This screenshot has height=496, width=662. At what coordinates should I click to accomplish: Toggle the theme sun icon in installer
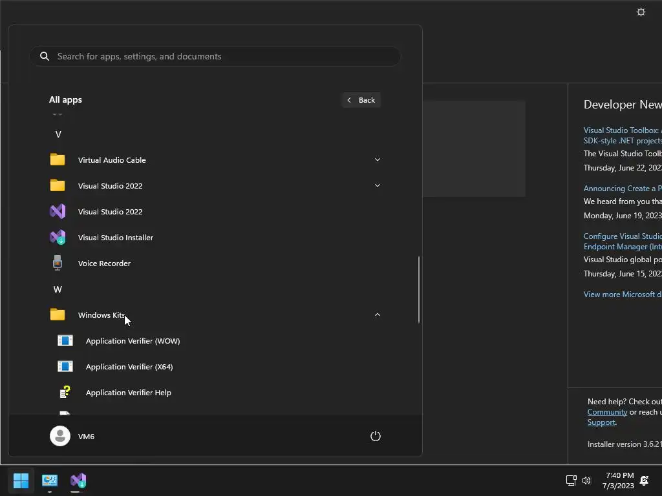(641, 12)
